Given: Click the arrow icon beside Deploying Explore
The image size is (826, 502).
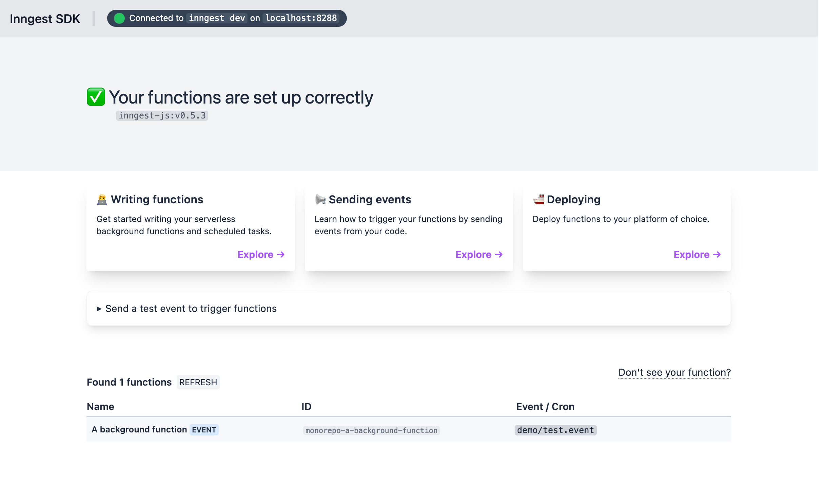Looking at the screenshot, I should point(717,255).
